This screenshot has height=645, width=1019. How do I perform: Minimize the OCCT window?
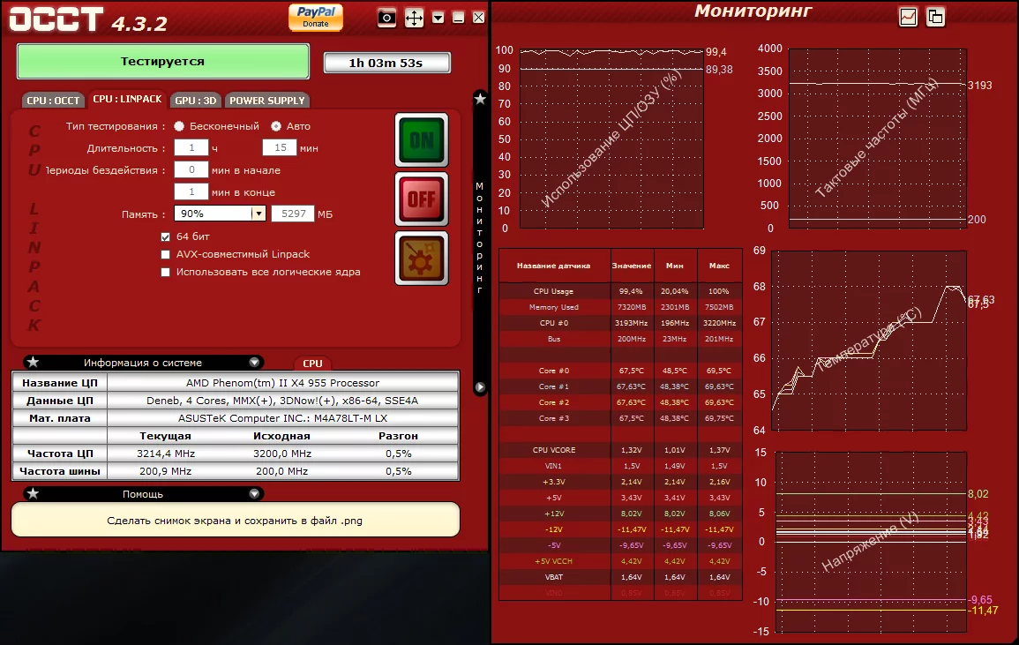pyautogui.click(x=458, y=18)
